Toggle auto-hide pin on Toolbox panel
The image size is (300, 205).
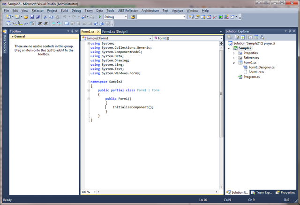72,31
